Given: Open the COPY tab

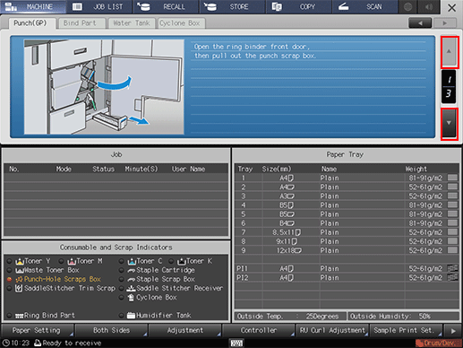Looking at the screenshot, I should pyautogui.click(x=298, y=6).
